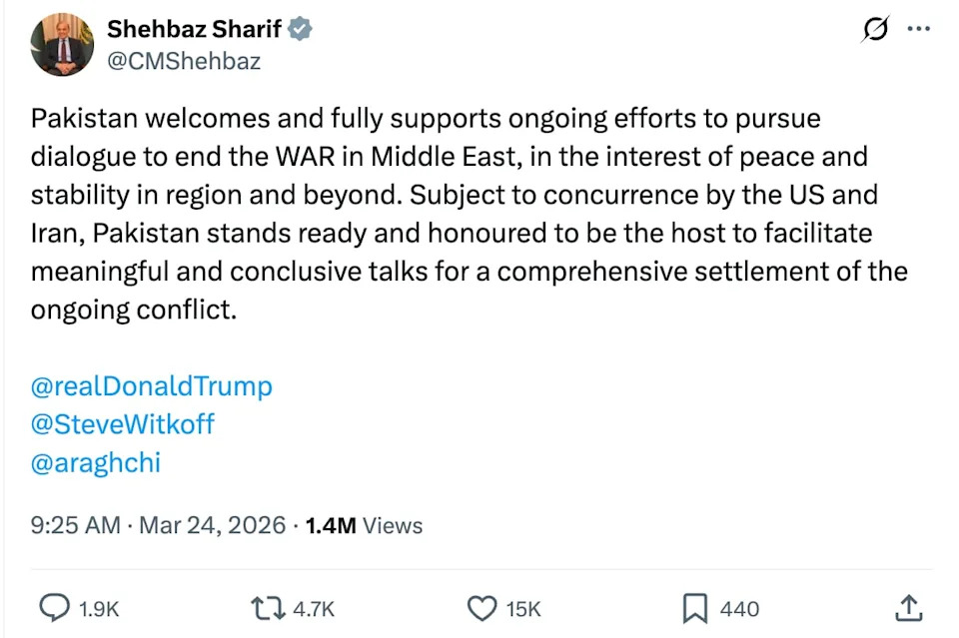
Task: Bookmark this post
Action: (x=694, y=608)
